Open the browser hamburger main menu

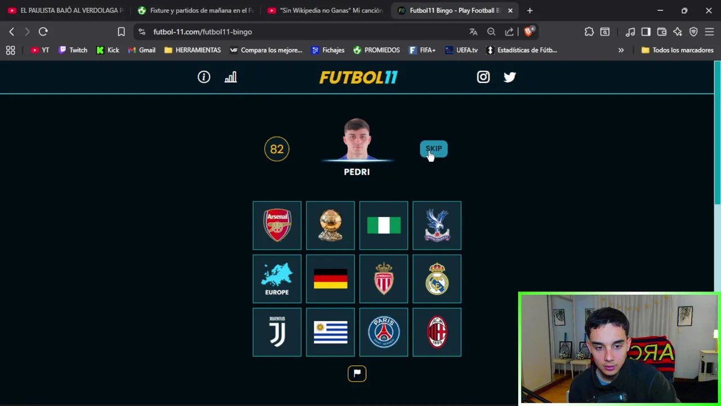tap(709, 32)
